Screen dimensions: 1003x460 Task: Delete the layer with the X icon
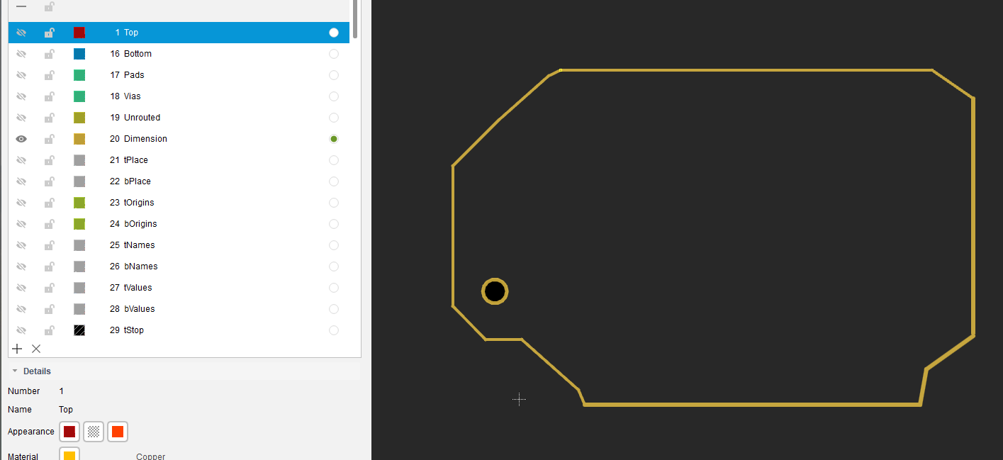[36, 349]
